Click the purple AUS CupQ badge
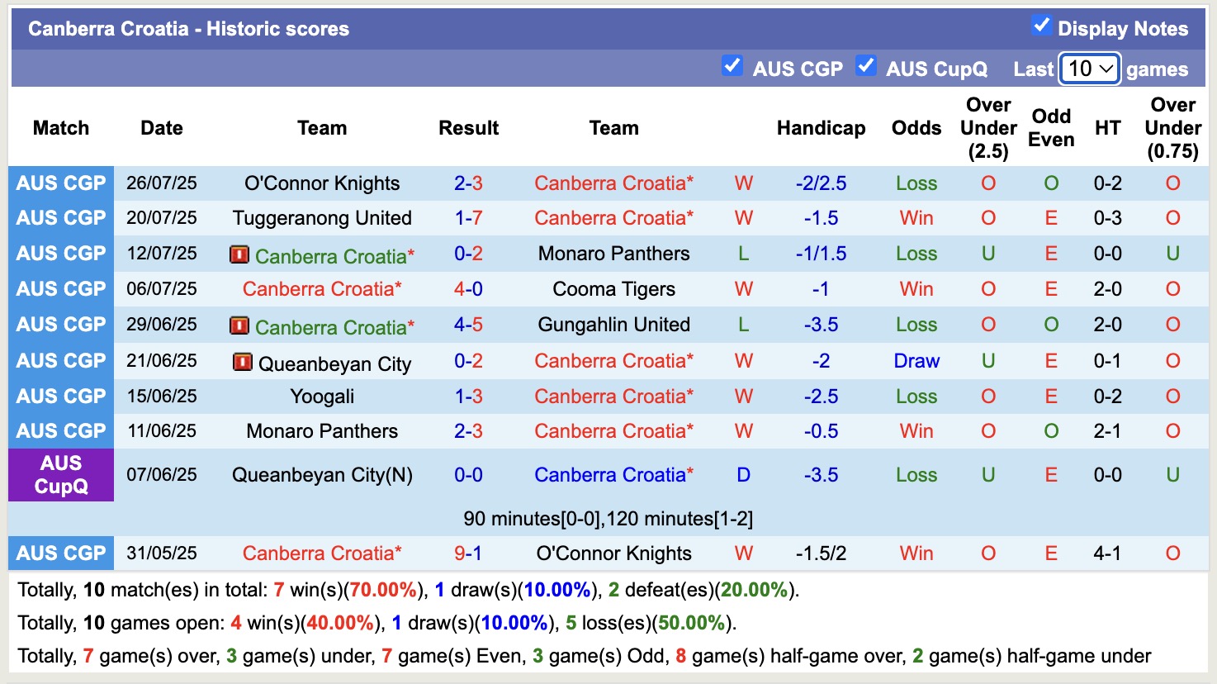 (x=60, y=475)
